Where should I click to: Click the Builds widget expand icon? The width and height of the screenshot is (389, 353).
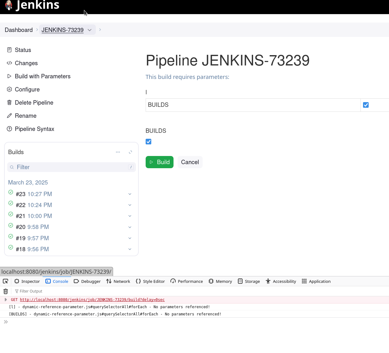[x=130, y=152]
